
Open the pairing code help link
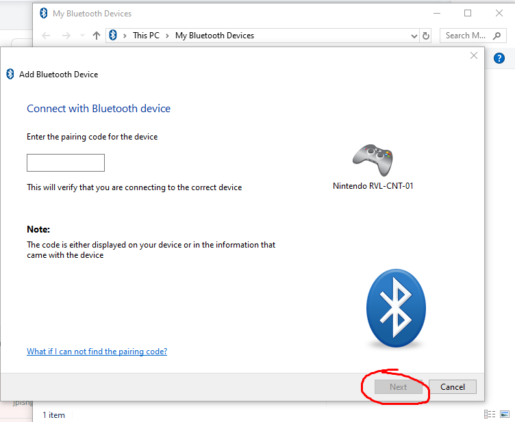97,352
